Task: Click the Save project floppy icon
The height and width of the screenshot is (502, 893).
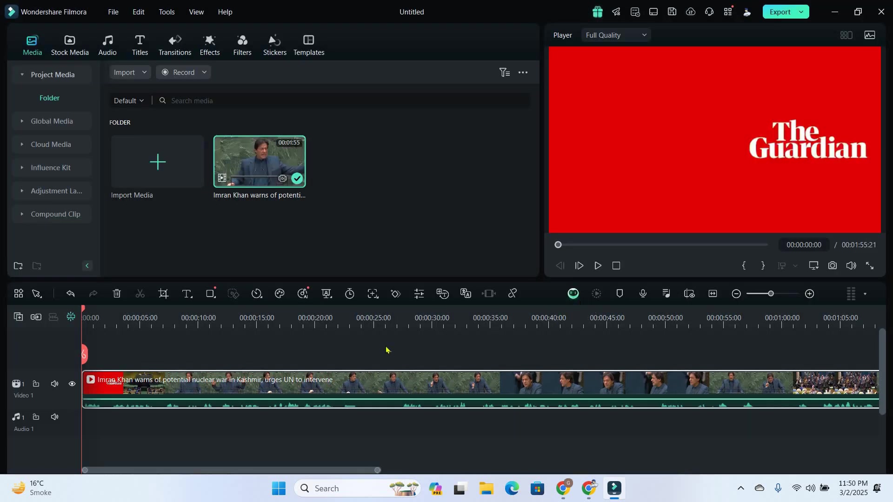Action: click(672, 12)
